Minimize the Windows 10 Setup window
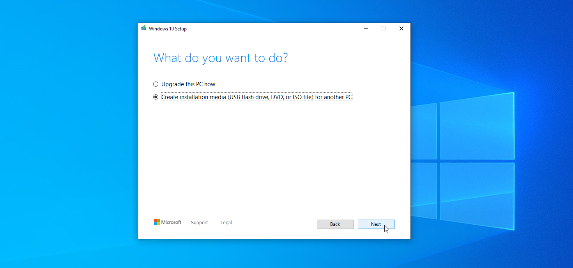Screen dimensions: 573x268 pyautogui.click(x=366, y=28)
